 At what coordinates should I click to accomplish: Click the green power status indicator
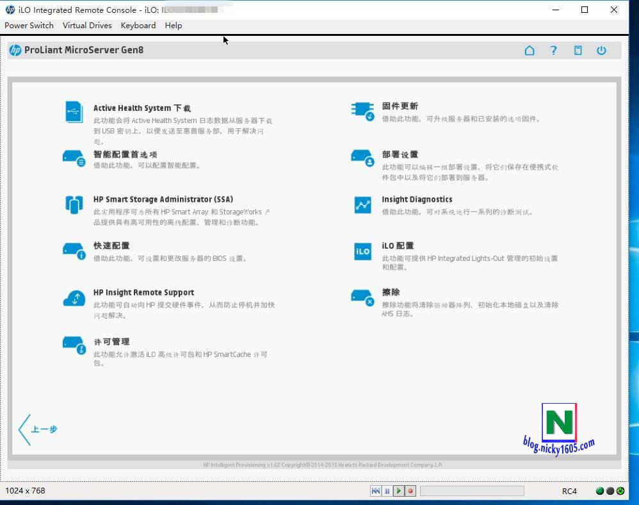tap(620, 491)
